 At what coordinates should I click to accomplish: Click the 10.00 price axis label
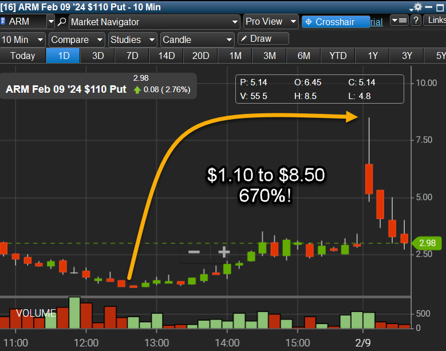[427, 83]
